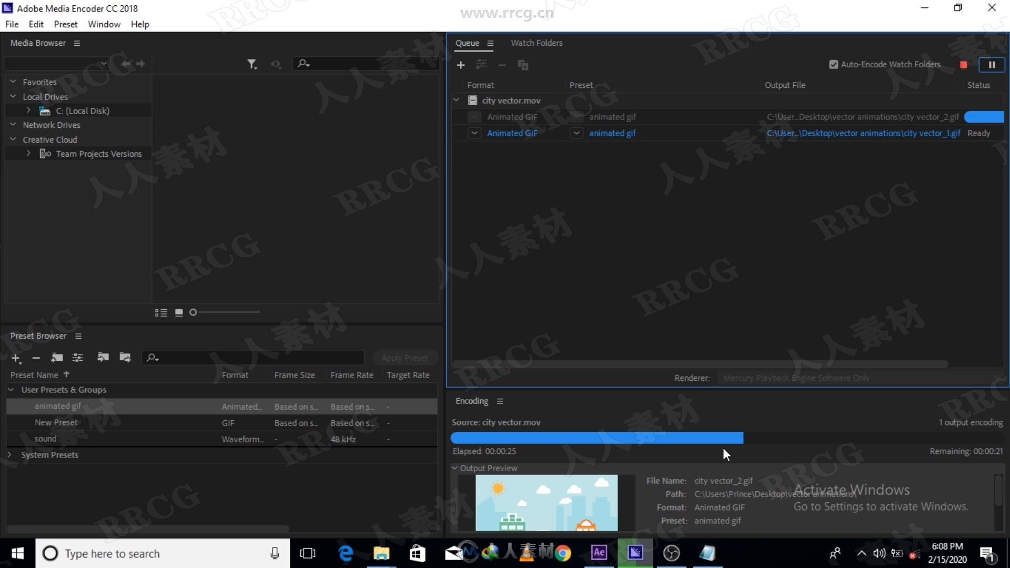1010x568 pixels.
Task: Open preset dropdown for the city vector_1.gif output
Action: coord(577,133)
